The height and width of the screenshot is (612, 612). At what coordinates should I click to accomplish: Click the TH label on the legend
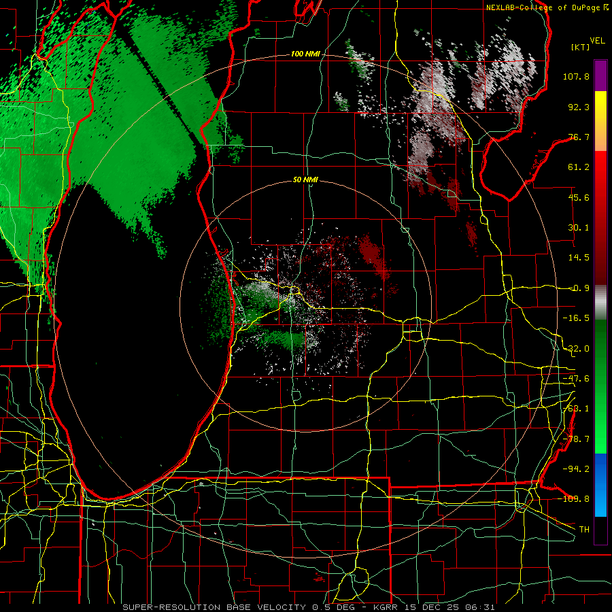click(x=584, y=530)
